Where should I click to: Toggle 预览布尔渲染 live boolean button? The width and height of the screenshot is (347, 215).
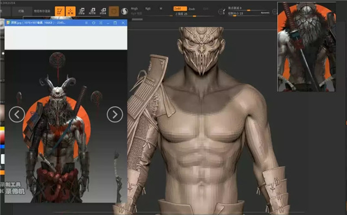pyautogui.click(x=42, y=11)
